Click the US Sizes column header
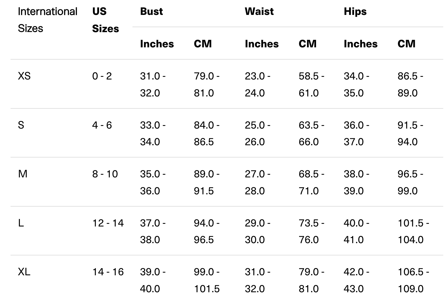445x301 pixels. click(105, 20)
